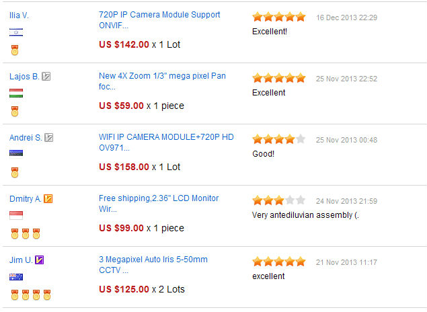Click purple badge icon next to Jim U.

tap(40, 260)
